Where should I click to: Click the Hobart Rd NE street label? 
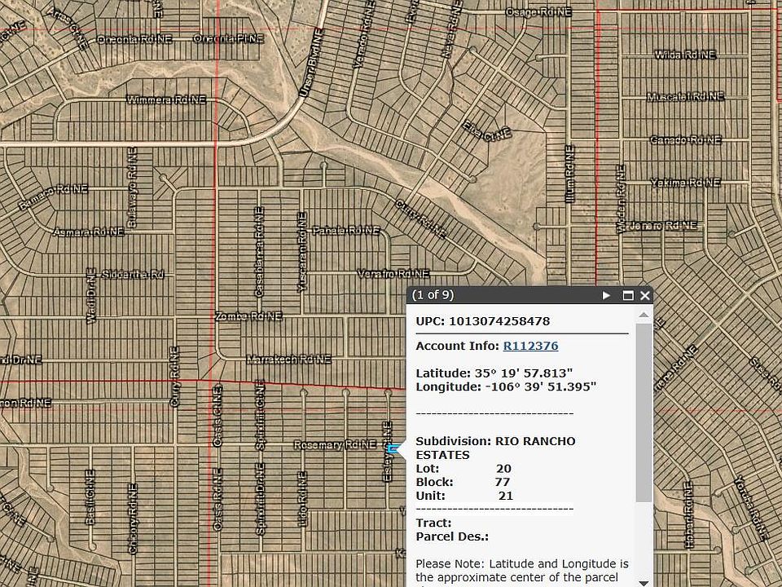[x=688, y=515]
